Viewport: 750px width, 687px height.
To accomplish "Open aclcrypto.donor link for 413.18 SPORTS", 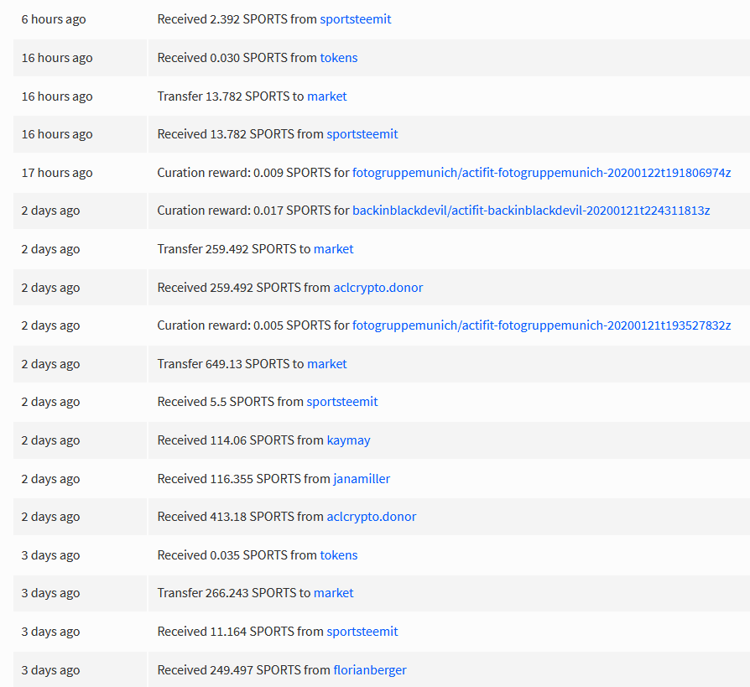I will click(371, 517).
